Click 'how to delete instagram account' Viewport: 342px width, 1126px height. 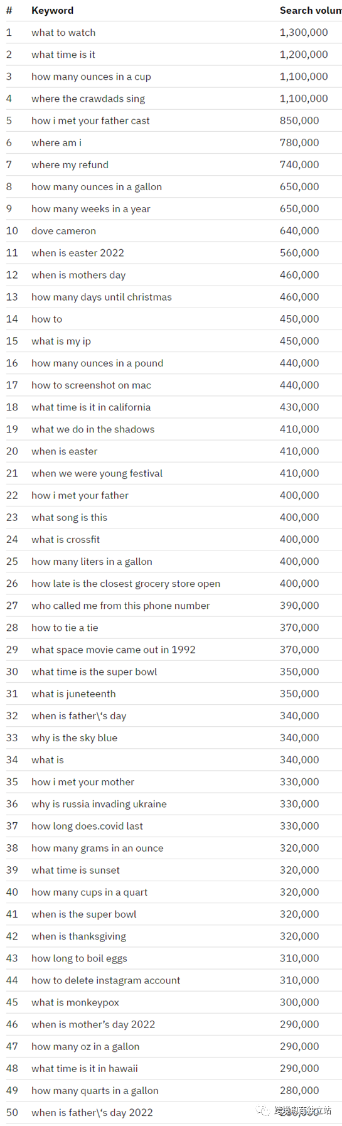(105, 980)
